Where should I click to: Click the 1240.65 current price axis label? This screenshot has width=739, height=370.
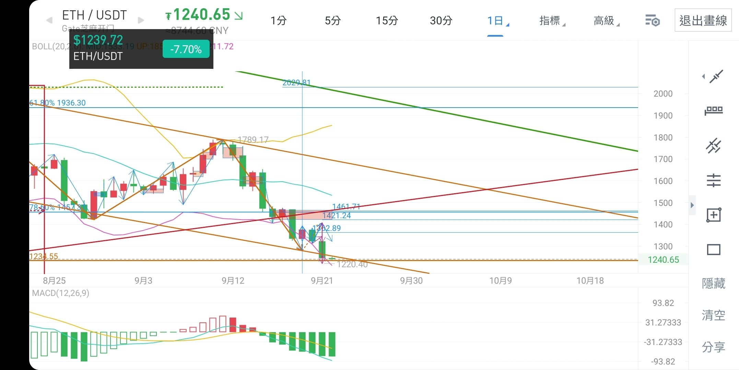[x=664, y=260]
